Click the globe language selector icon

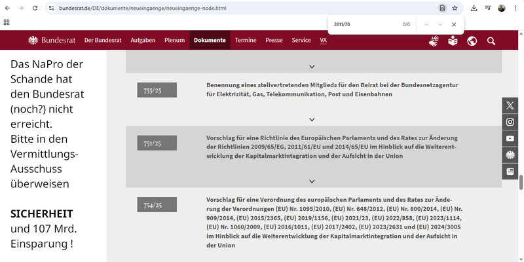coord(472,41)
